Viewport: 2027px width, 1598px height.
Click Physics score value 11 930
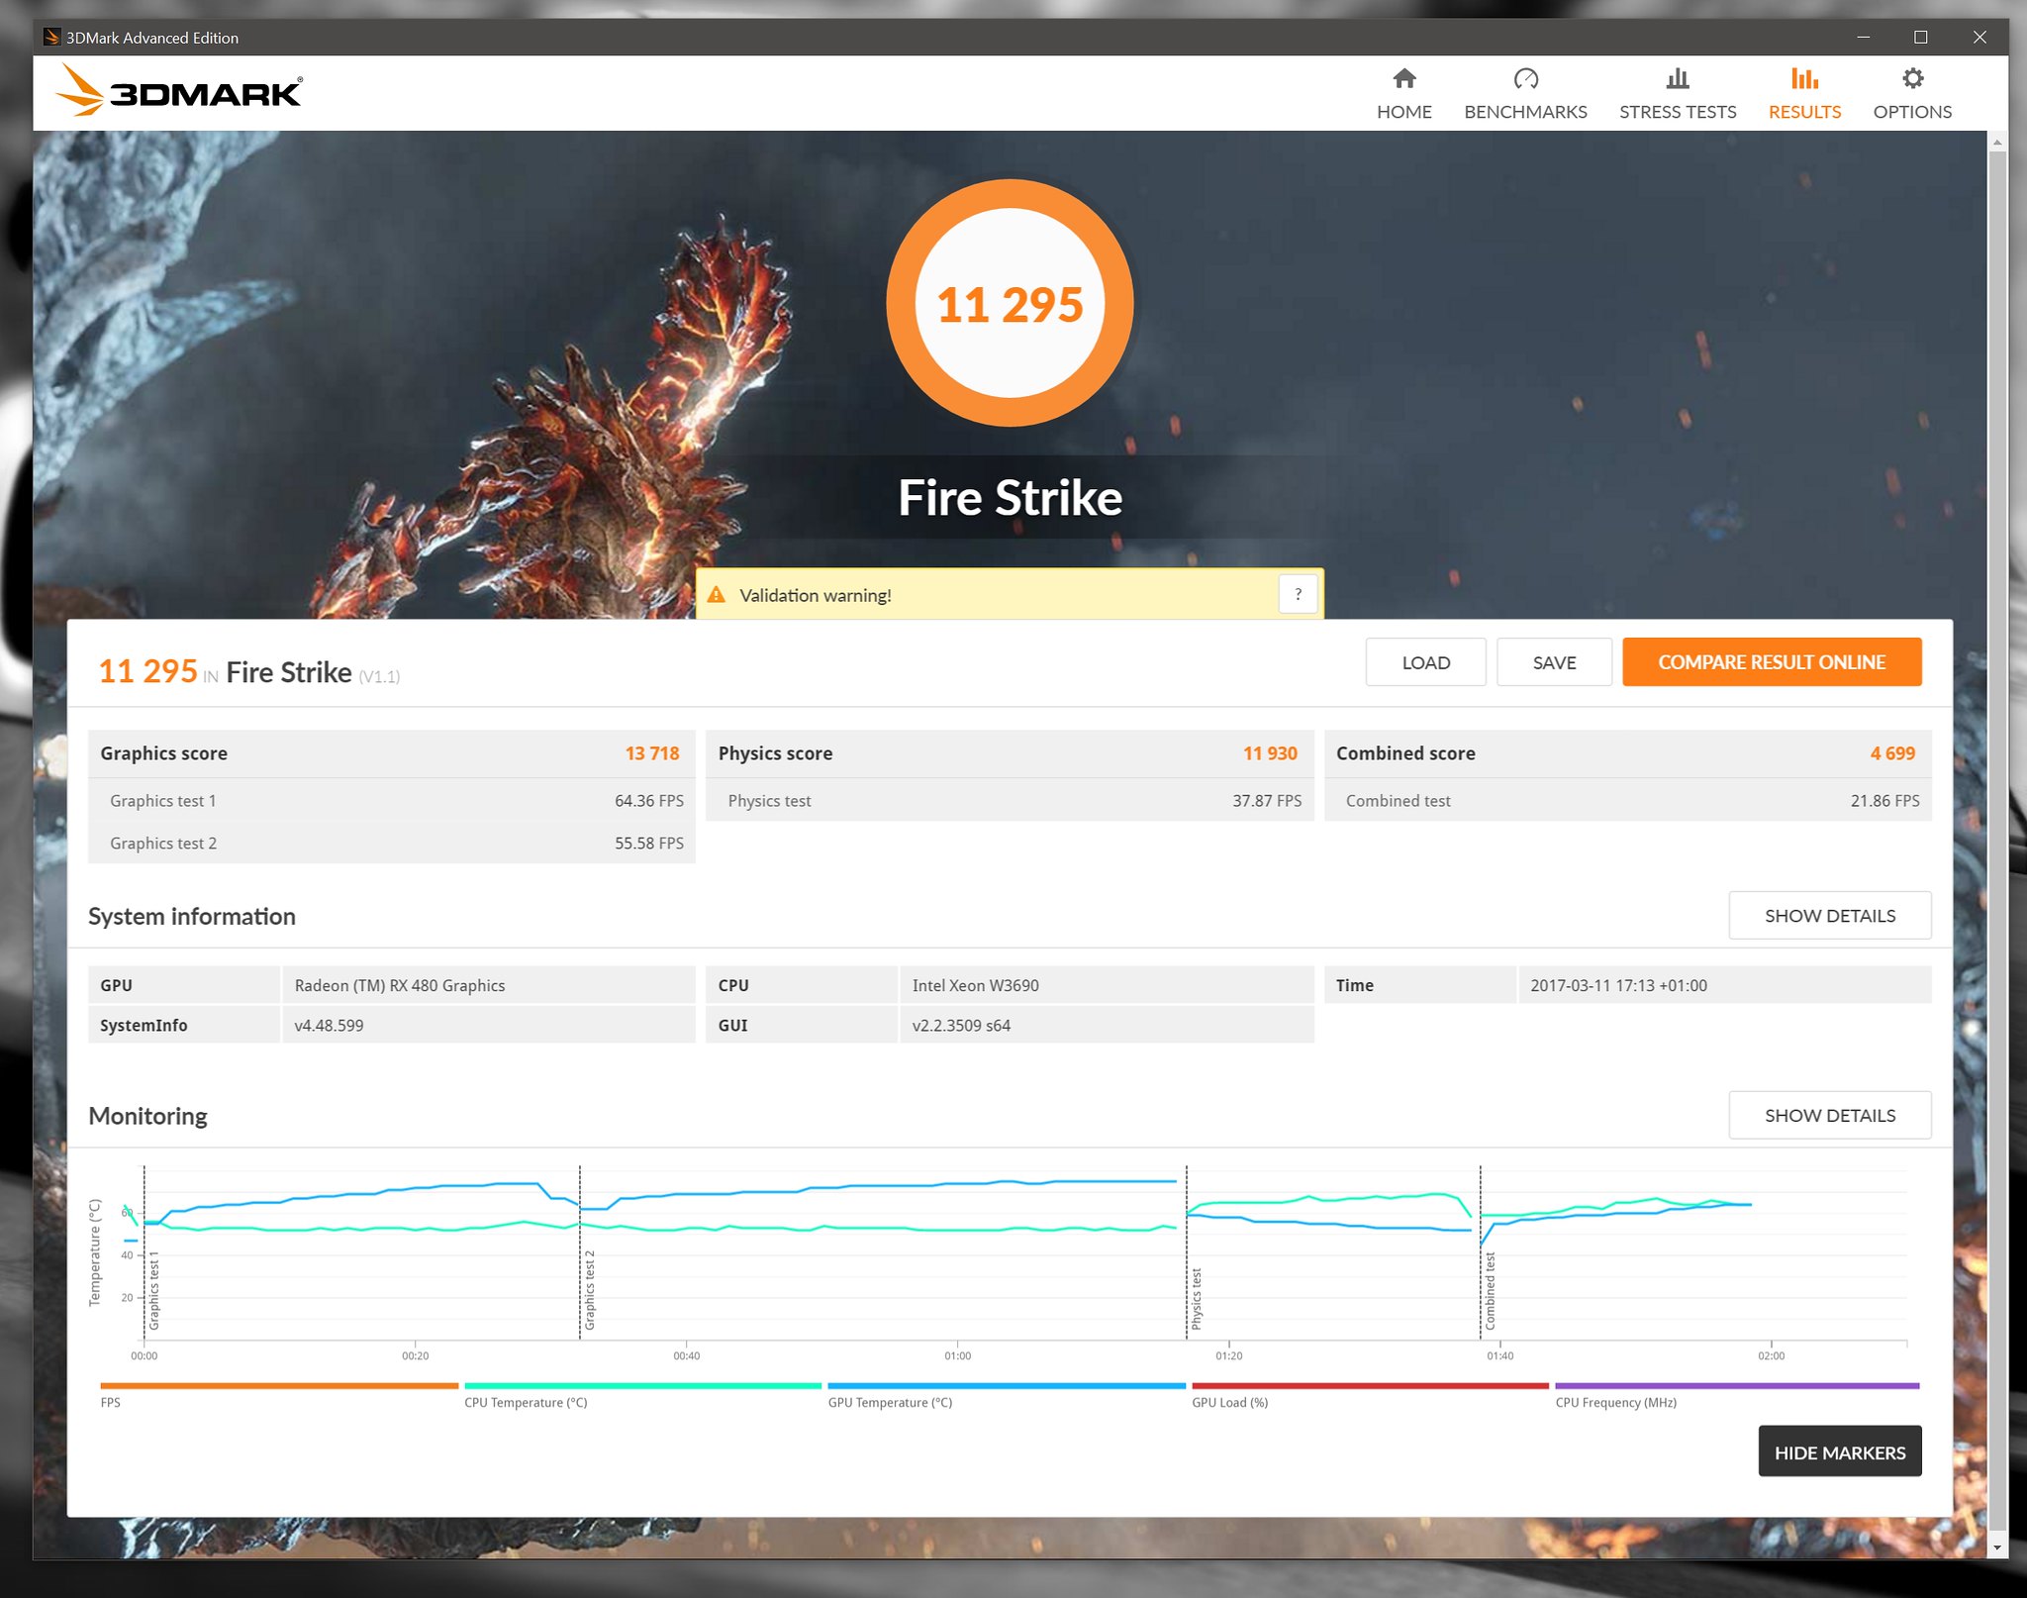[x=1270, y=753]
